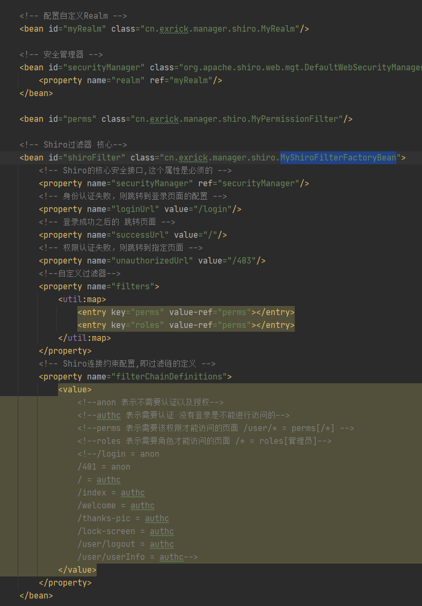Click the comment line ending 'roles[管理员]'

pyautogui.click(x=205, y=441)
